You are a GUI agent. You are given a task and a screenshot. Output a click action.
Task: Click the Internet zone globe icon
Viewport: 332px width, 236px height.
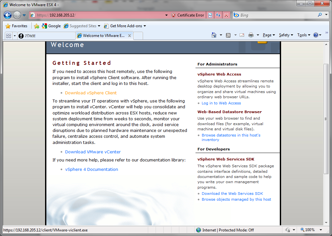199,230
